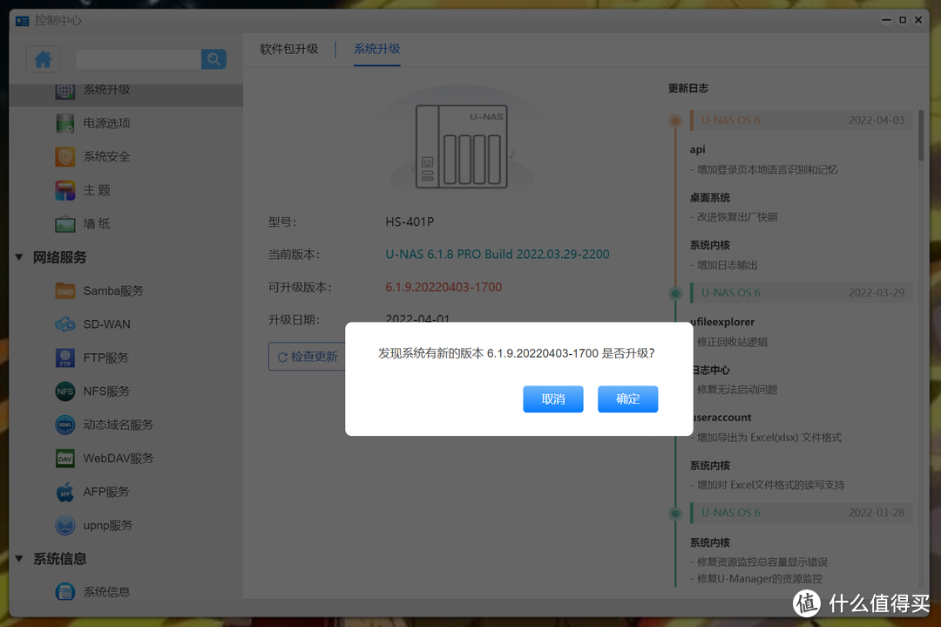941x627 pixels.
Task: Cancel the upgrade dialog with 取消
Action: (552, 399)
